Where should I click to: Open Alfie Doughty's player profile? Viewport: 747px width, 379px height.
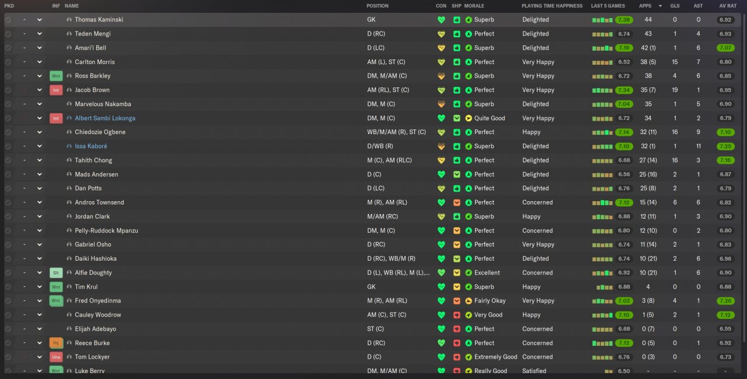point(93,273)
